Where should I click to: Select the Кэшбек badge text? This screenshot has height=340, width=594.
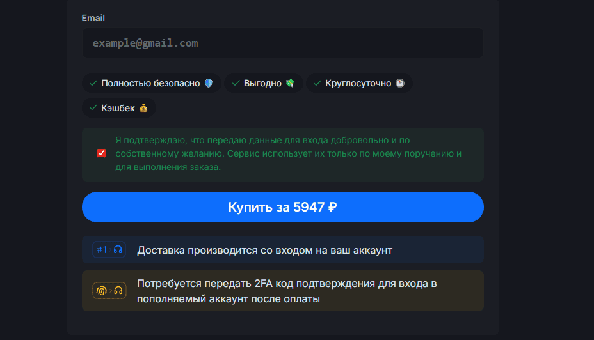click(x=118, y=108)
